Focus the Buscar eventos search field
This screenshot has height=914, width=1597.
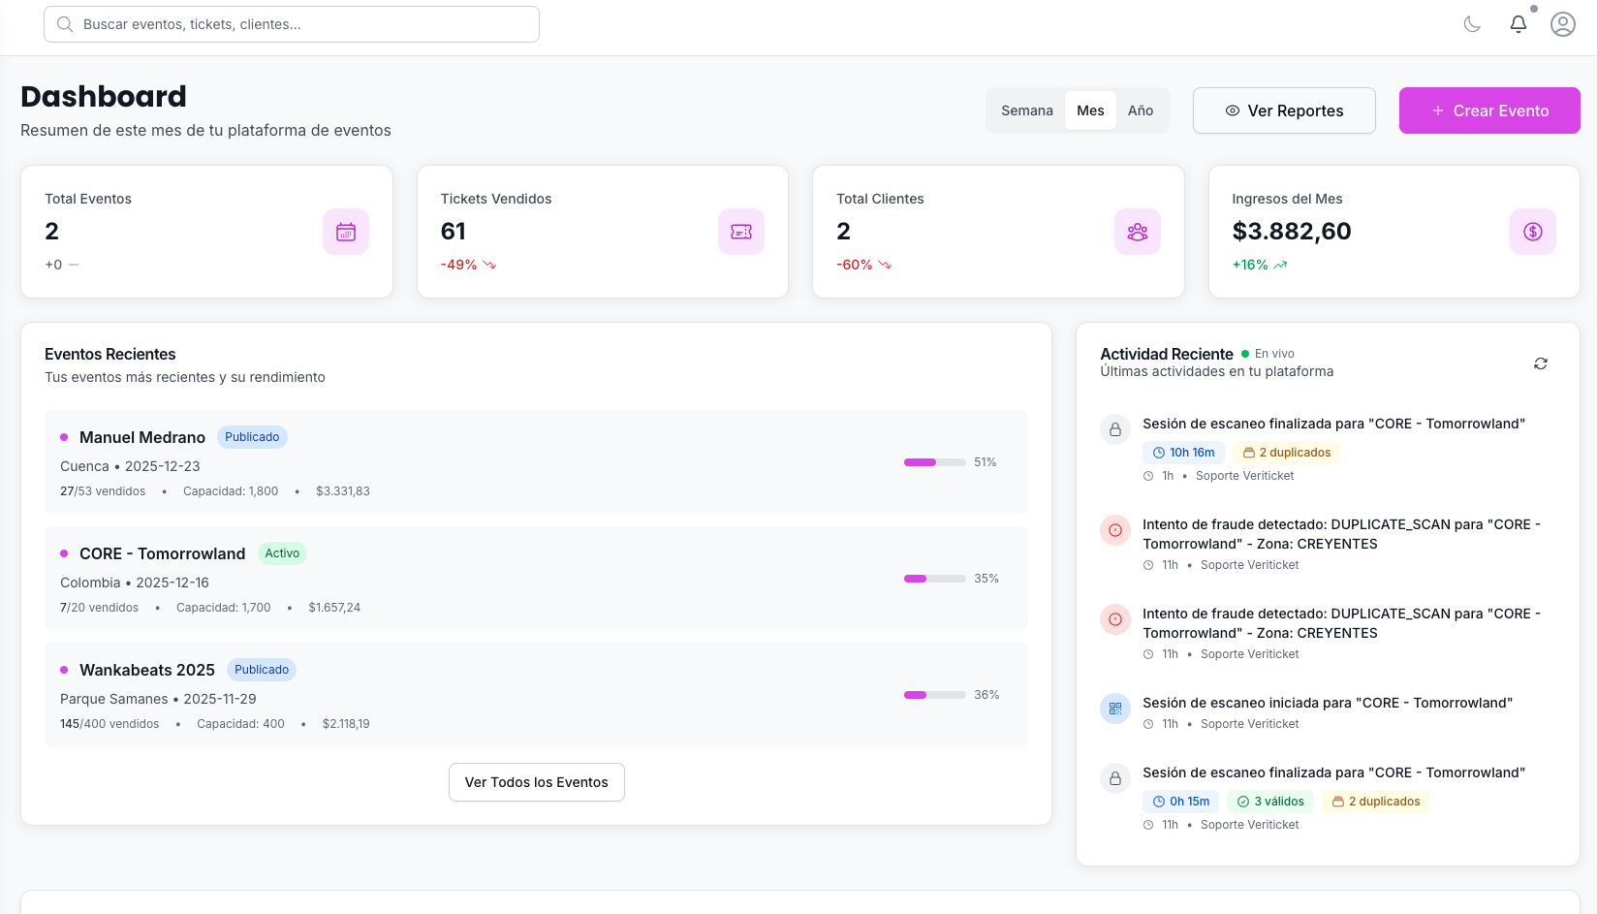292,24
